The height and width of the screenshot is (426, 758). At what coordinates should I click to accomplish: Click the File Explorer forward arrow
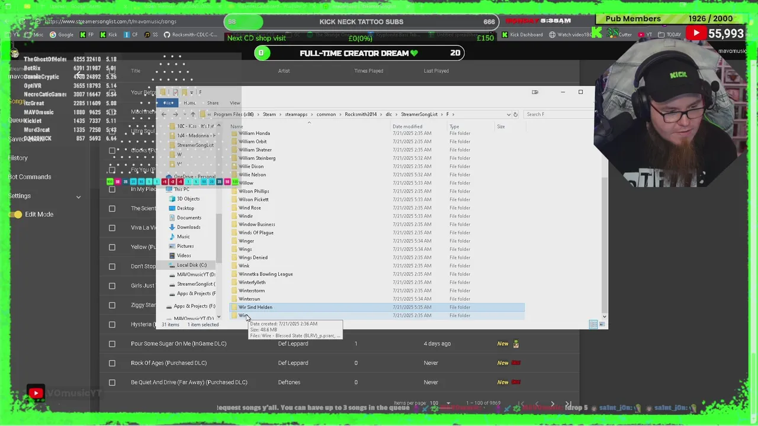pyautogui.click(x=175, y=114)
